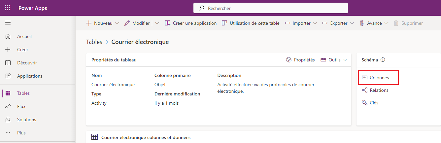Click the Utilisation de cette table label
441x143 pixels.
[x=254, y=23]
